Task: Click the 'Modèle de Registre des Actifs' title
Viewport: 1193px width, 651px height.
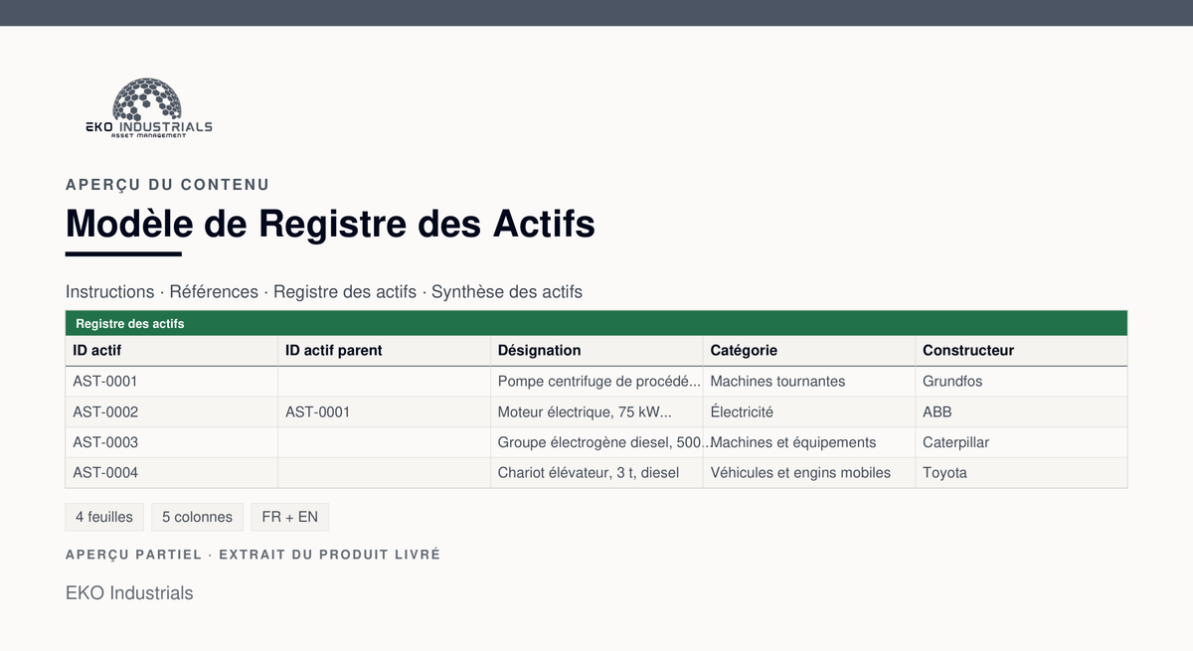Action: coord(330,224)
